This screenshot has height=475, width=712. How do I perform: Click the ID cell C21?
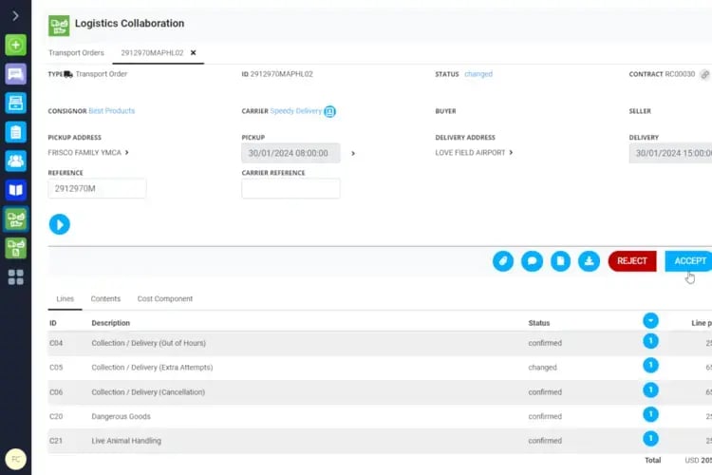tap(56, 441)
